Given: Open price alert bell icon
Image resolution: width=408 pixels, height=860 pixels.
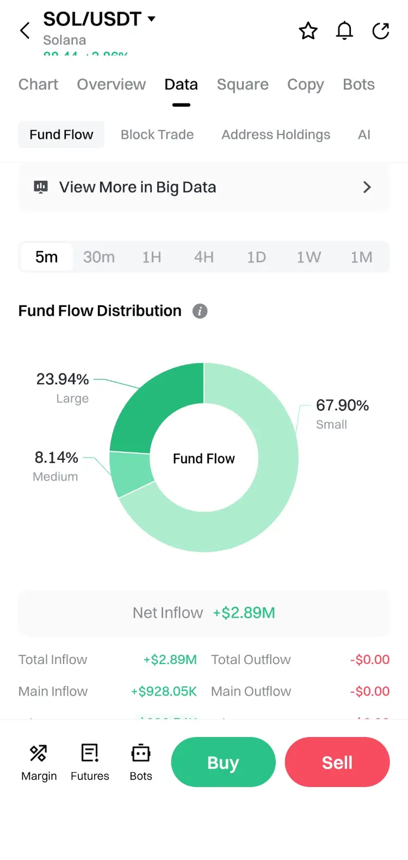Looking at the screenshot, I should [344, 31].
